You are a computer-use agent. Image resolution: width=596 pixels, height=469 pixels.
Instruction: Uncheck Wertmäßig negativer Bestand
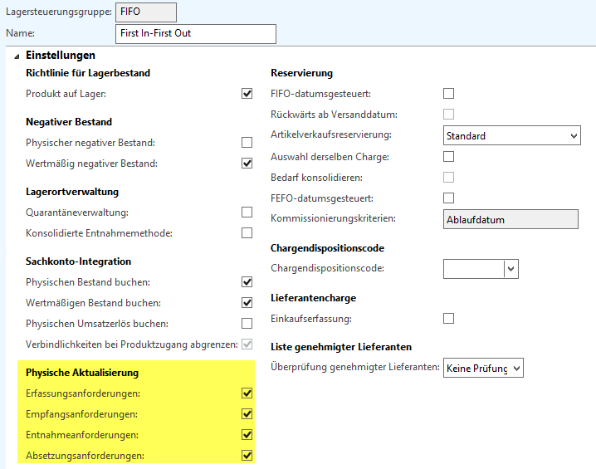(247, 164)
